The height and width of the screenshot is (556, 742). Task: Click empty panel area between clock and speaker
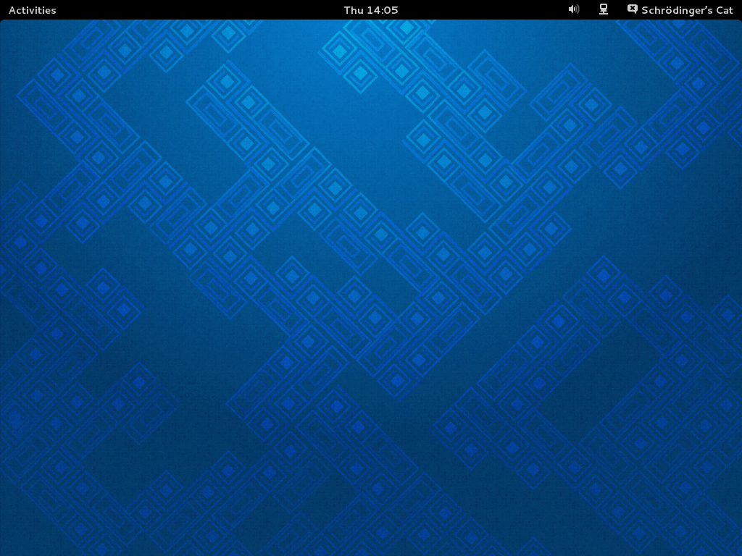485,10
